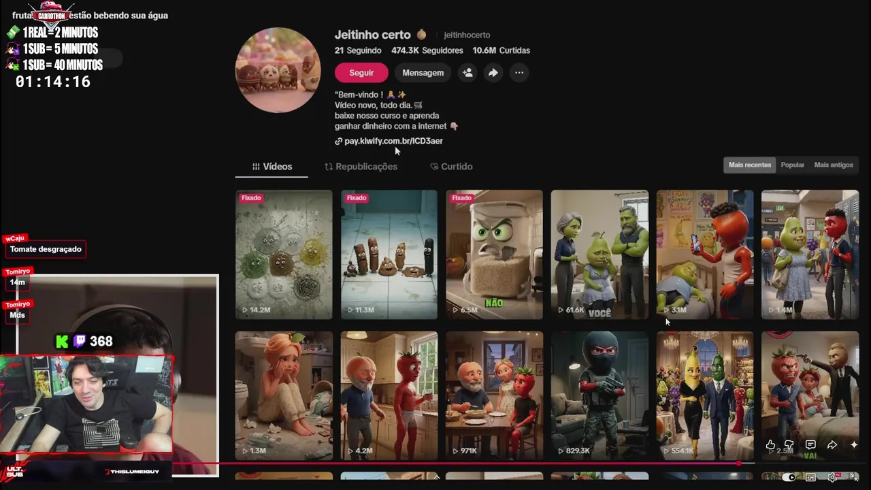The height and width of the screenshot is (490, 871).
Task: Open the three-dots more options menu
Action: coord(519,73)
